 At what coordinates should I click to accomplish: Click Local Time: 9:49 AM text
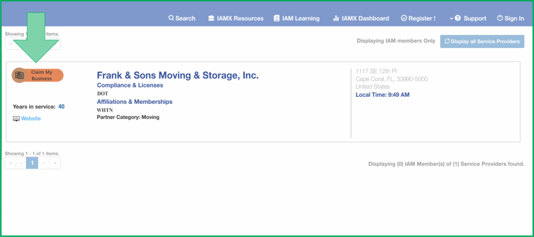coord(382,94)
